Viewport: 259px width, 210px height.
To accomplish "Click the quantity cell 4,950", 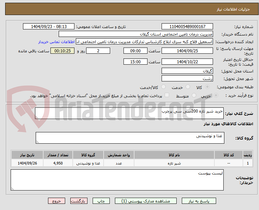I will click(x=58, y=163).
